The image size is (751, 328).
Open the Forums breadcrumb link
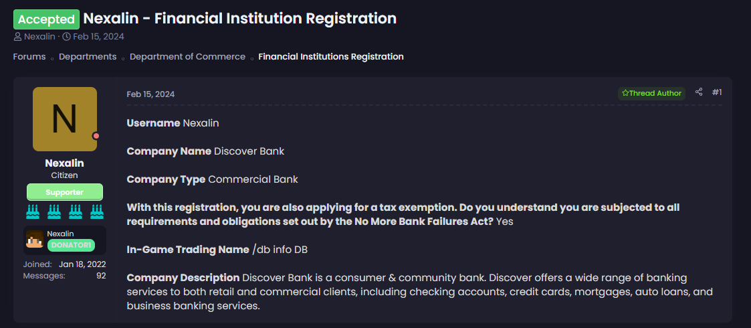click(x=29, y=57)
